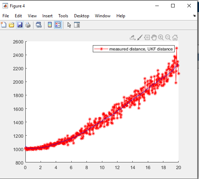
Task: Open the File menu
Action: (x=6, y=16)
